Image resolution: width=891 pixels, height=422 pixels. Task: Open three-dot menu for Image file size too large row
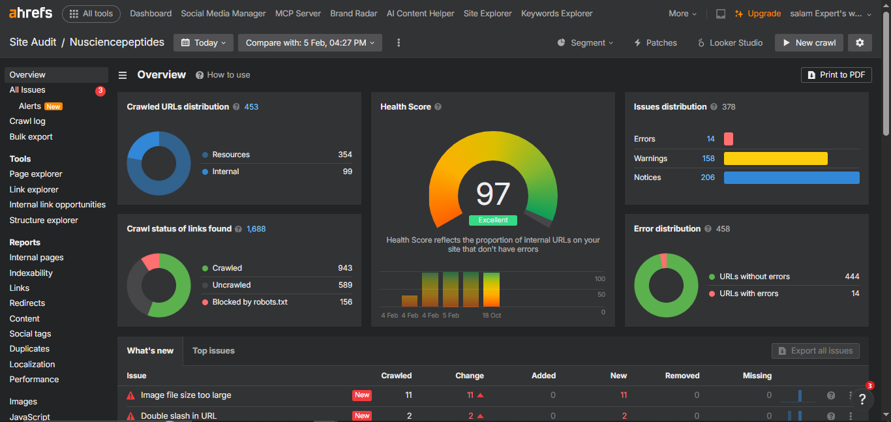coord(850,395)
